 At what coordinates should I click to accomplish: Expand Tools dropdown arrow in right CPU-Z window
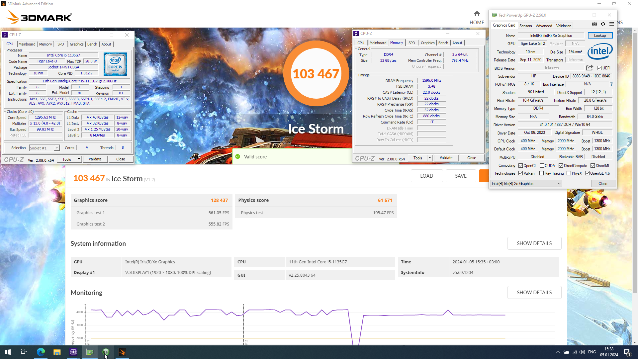point(430,158)
